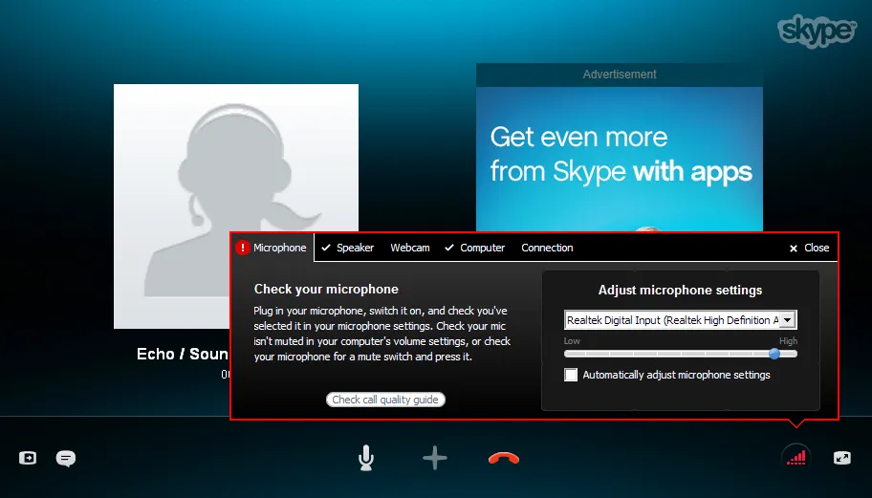The height and width of the screenshot is (498, 872).
Task: Click the plus add participants icon
Action: 434,459
